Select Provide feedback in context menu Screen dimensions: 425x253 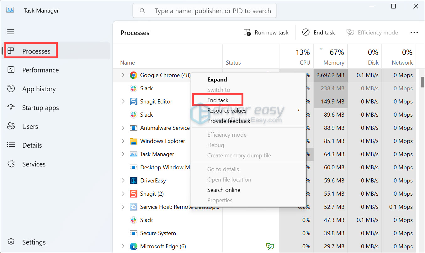(248, 121)
